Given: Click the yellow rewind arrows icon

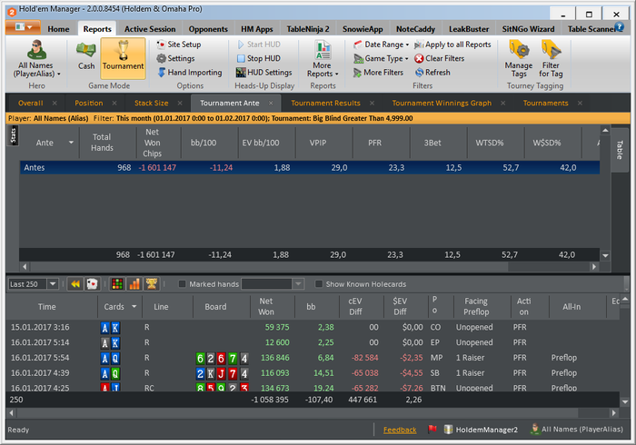Looking at the screenshot, I should click(x=75, y=284).
